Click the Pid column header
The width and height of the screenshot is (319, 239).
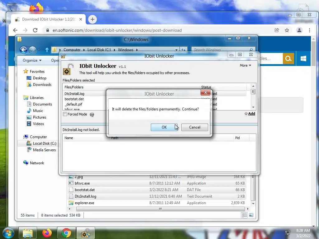pyautogui.click(x=237, y=138)
